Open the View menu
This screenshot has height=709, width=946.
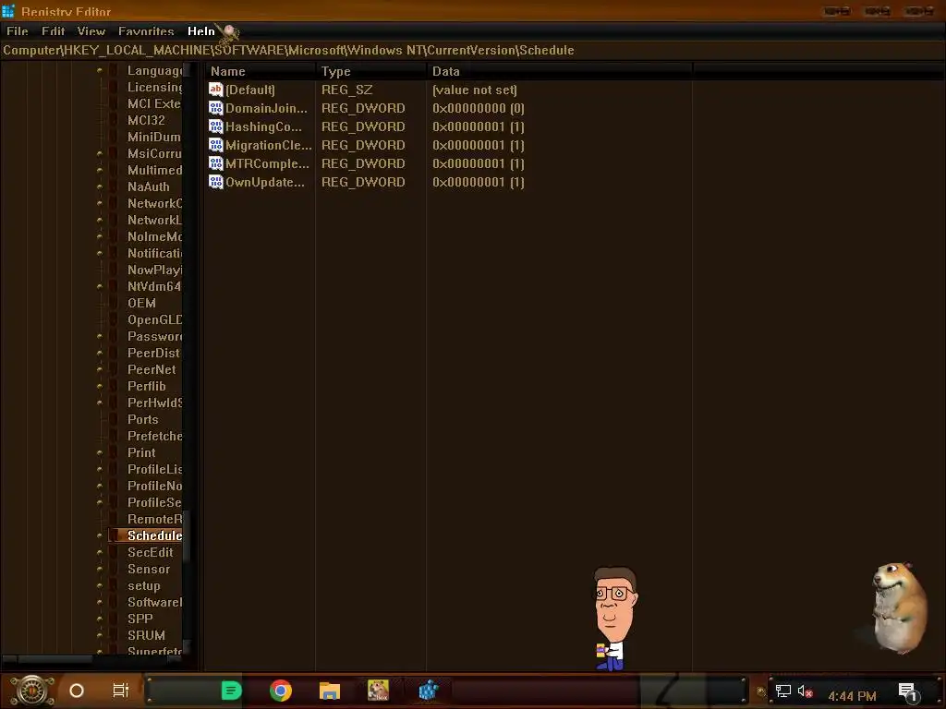(x=91, y=31)
